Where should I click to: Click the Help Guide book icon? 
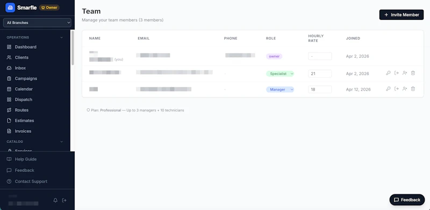(x=9, y=159)
